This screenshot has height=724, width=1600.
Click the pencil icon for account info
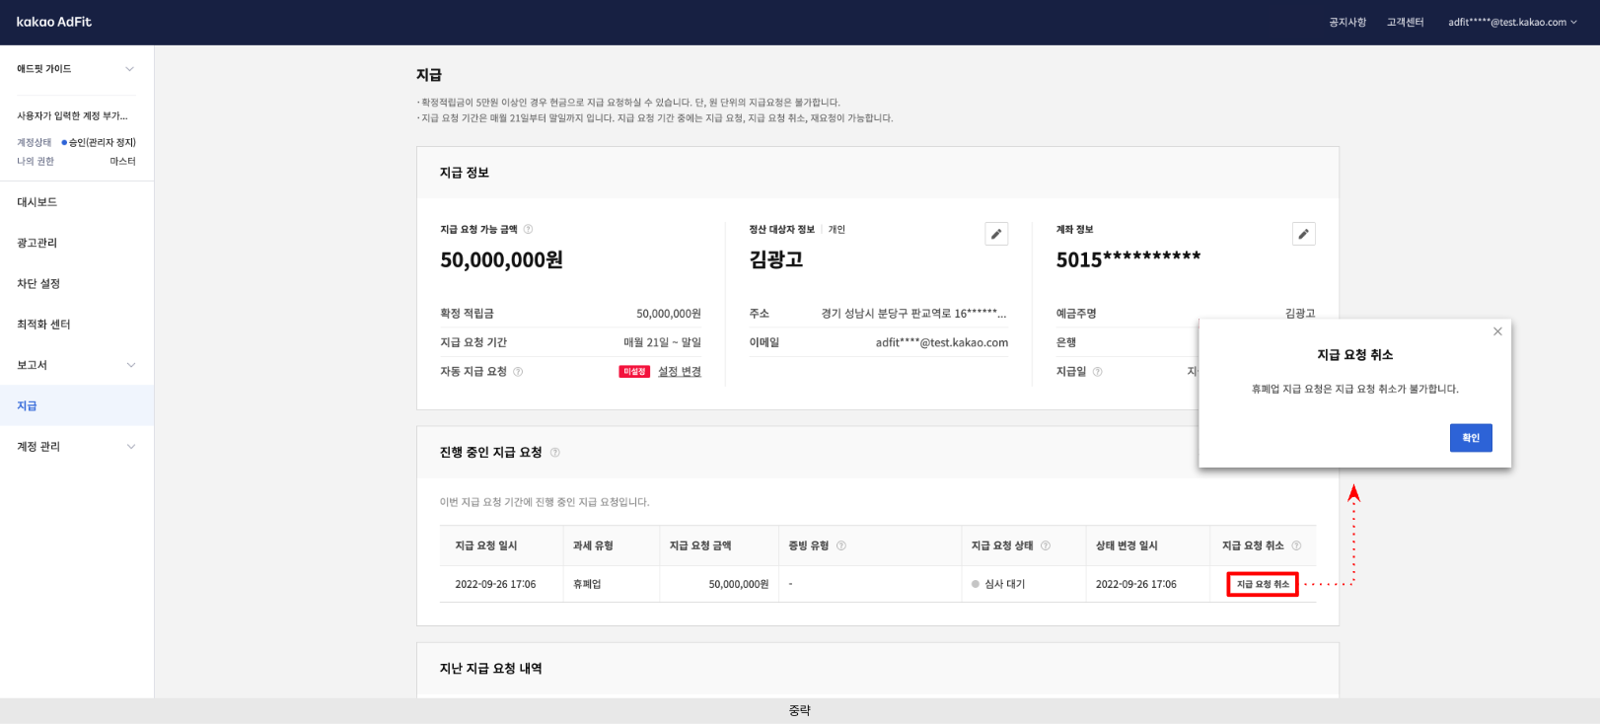pyautogui.click(x=1303, y=234)
